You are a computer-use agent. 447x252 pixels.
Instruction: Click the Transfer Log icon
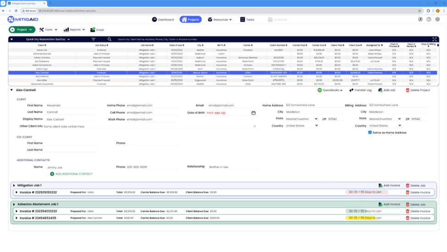(351, 90)
